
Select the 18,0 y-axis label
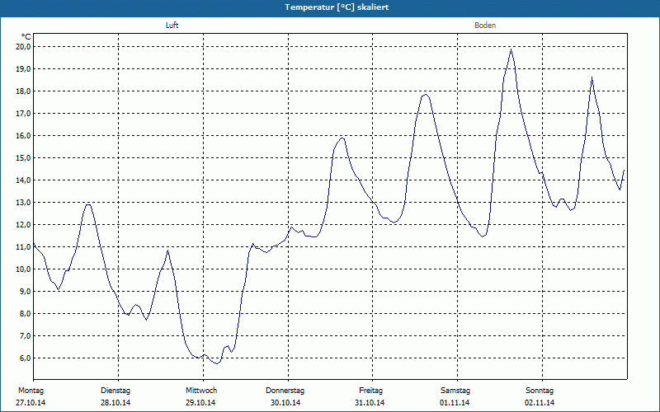24,91
